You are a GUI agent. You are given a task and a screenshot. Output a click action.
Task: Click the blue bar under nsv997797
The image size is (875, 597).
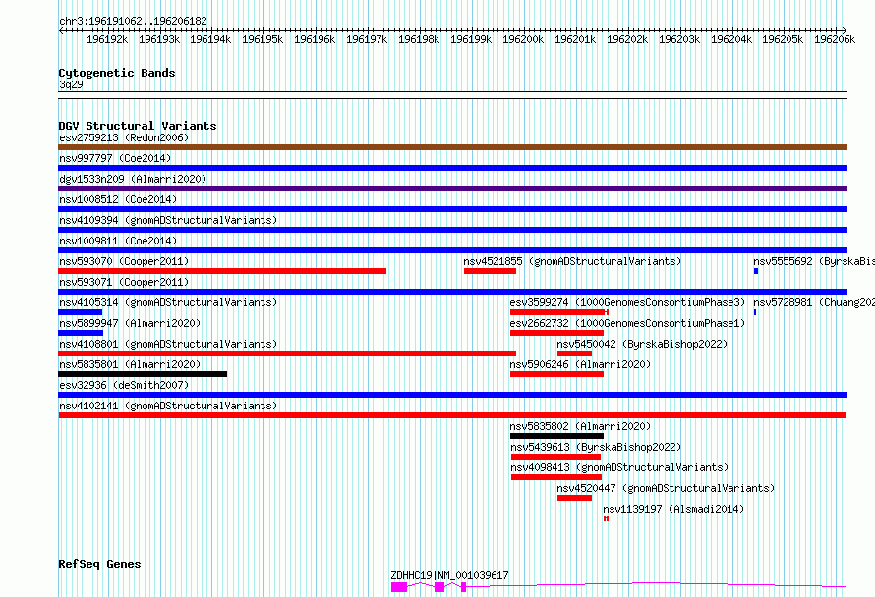coord(452,168)
